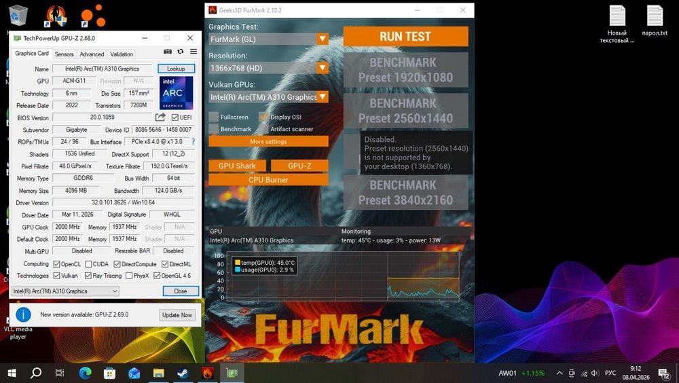Toggle the DirectML checkbox
The height and width of the screenshot is (383, 679).
[x=165, y=264]
